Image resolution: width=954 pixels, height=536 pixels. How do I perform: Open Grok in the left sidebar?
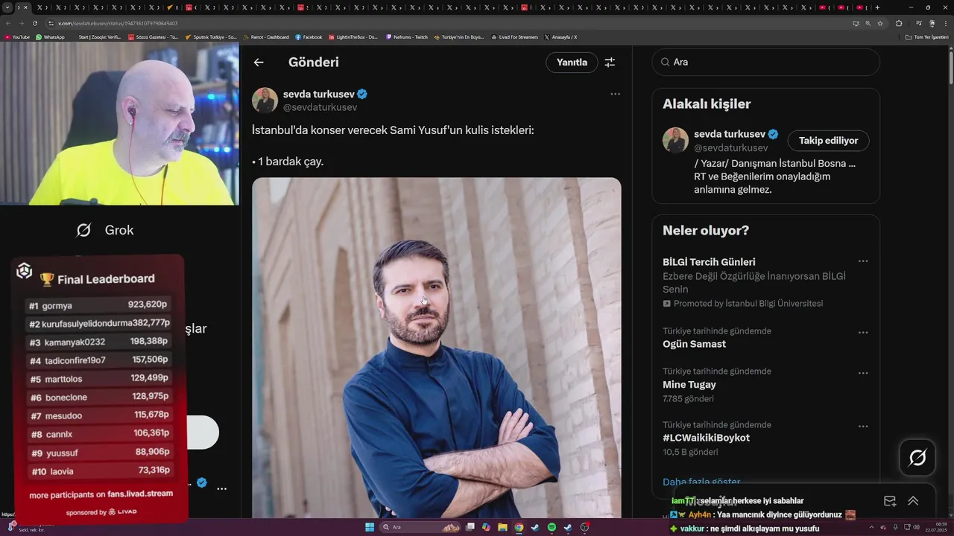[105, 230]
